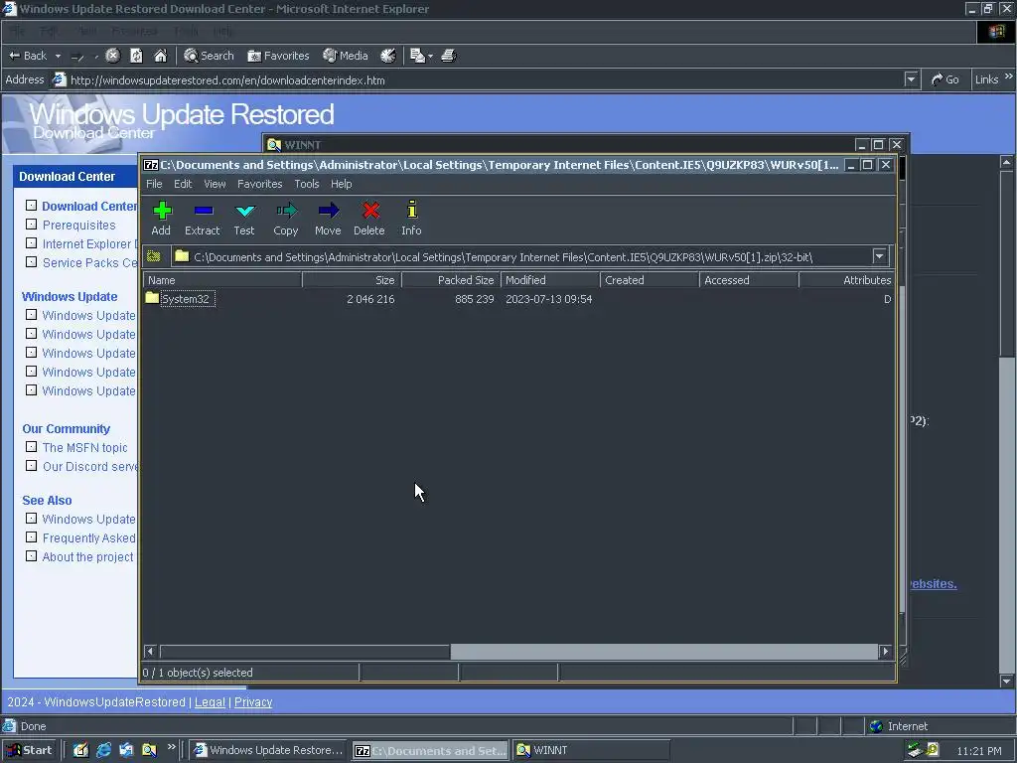Open the Back history dropdown arrow
The width and height of the screenshot is (1017, 763).
pyautogui.click(x=58, y=56)
